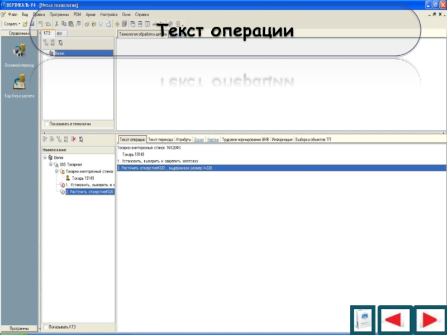Click the software box home icon
The width and height of the screenshot is (447, 335).
[x=362, y=321]
